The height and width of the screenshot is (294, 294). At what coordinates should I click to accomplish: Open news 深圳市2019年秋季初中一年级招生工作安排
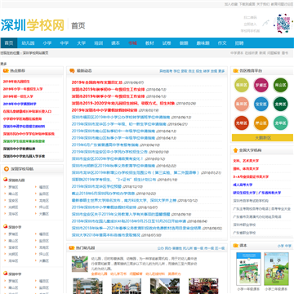[108, 89]
